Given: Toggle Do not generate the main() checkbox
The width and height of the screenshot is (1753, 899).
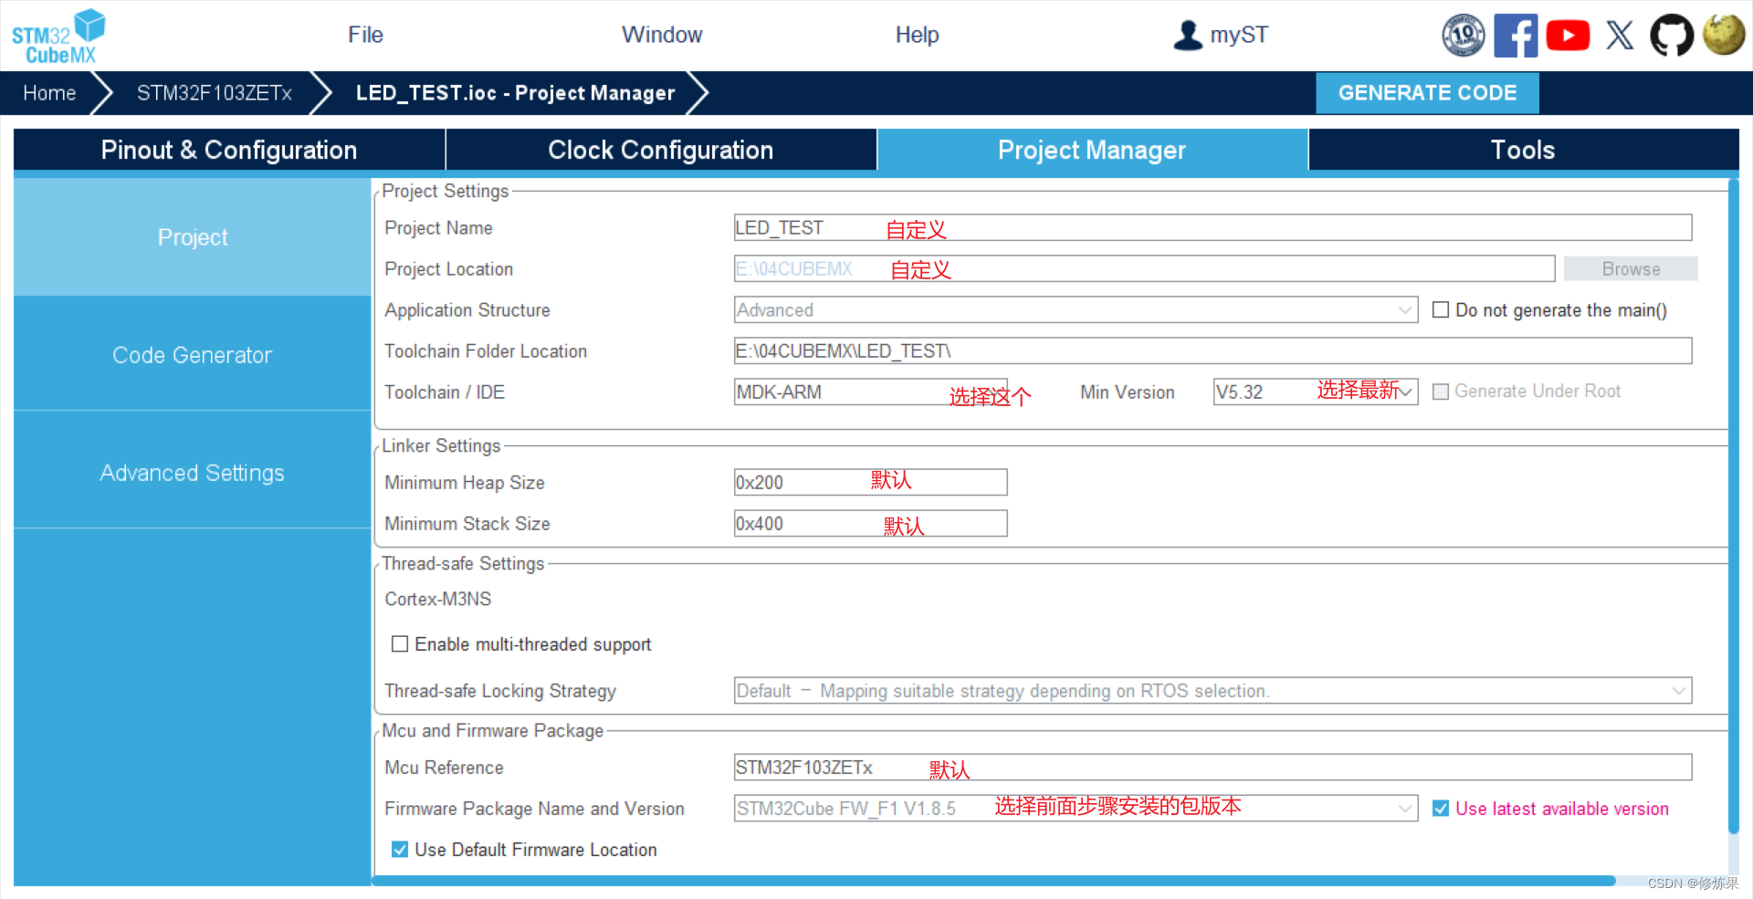Looking at the screenshot, I should pos(1441,310).
